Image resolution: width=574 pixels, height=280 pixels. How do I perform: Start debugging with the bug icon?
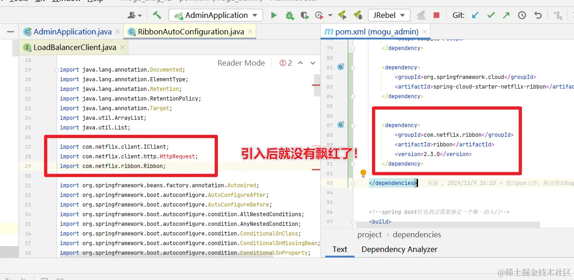click(289, 15)
